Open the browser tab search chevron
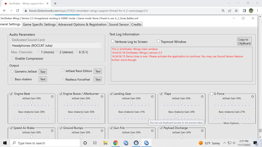The width and height of the screenshot is (262, 147). (229, 3)
